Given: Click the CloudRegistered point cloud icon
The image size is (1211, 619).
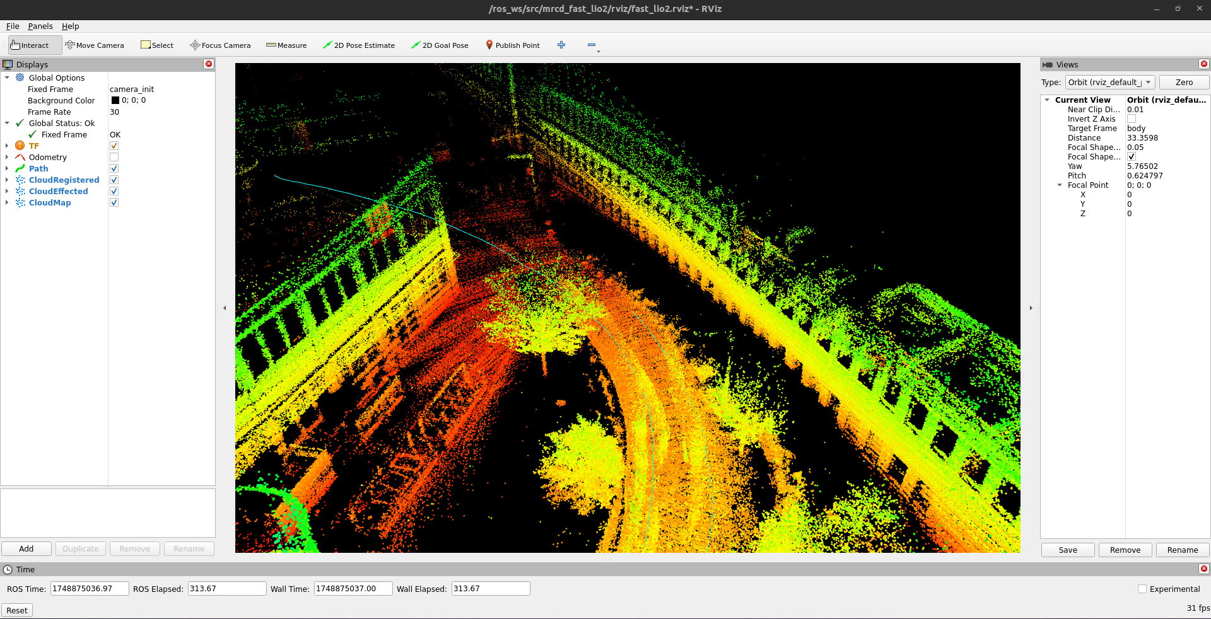Looking at the screenshot, I should click(x=20, y=180).
